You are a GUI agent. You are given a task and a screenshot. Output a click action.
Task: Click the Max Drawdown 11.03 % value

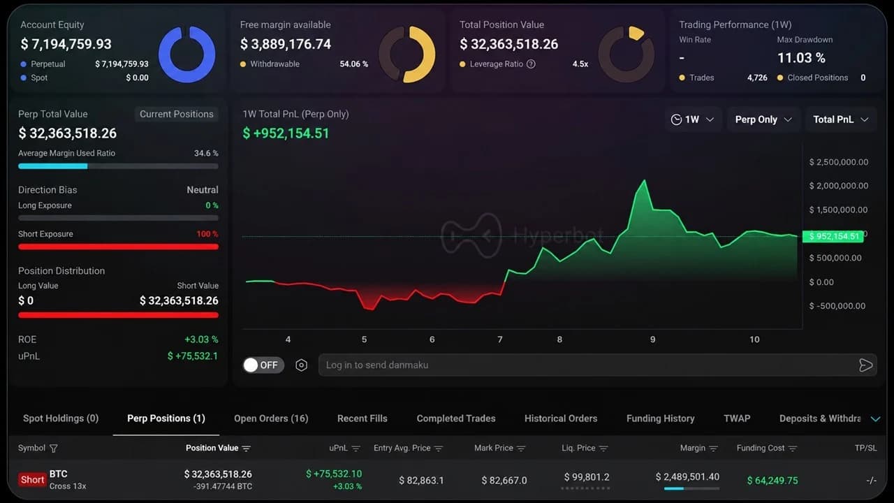pyautogui.click(x=801, y=58)
